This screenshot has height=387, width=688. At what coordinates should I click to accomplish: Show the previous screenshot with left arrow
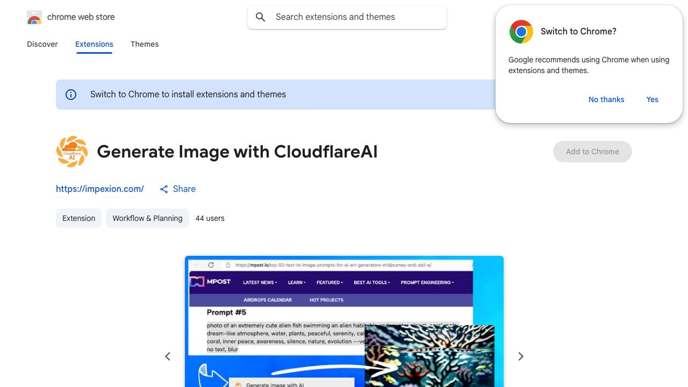168,356
